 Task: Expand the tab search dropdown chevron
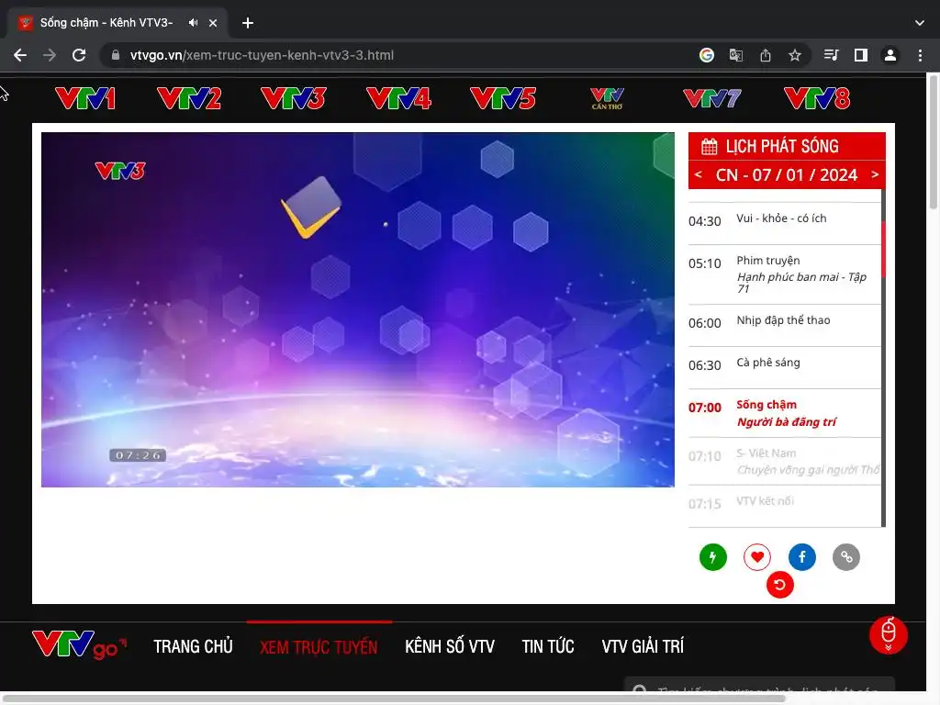(920, 23)
